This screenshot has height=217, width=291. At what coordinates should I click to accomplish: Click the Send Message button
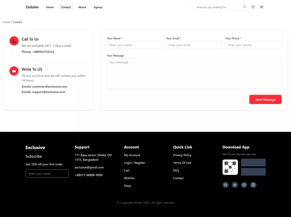pyautogui.click(x=265, y=99)
